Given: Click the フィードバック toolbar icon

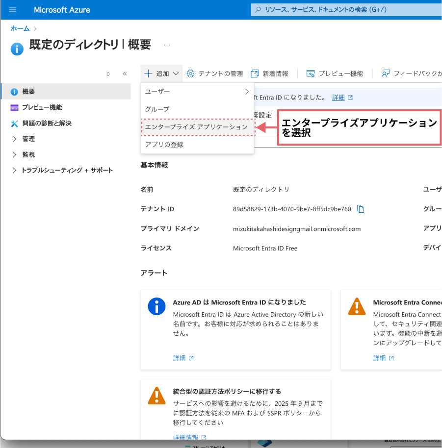Looking at the screenshot, I should point(386,74).
